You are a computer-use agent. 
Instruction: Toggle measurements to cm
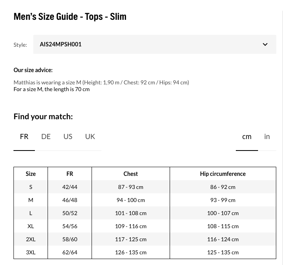pyautogui.click(x=247, y=137)
